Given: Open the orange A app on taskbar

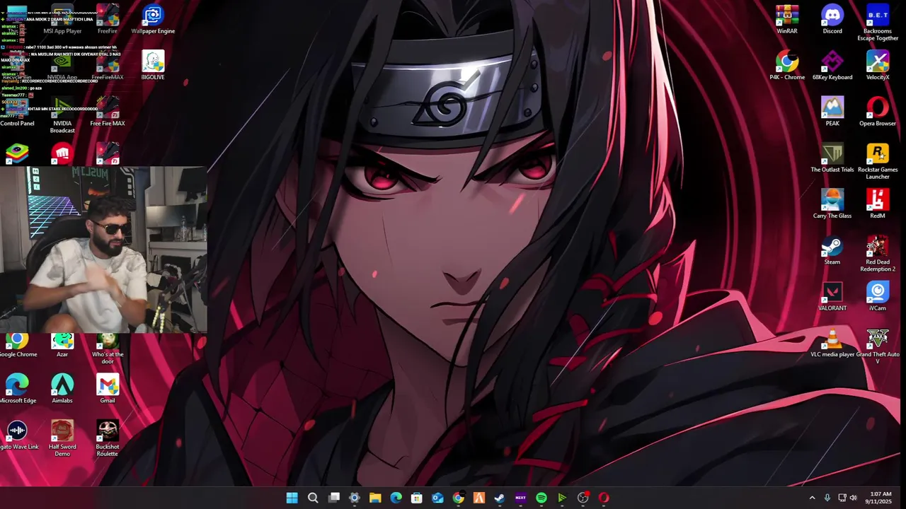Looking at the screenshot, I should tap(479, 498).
